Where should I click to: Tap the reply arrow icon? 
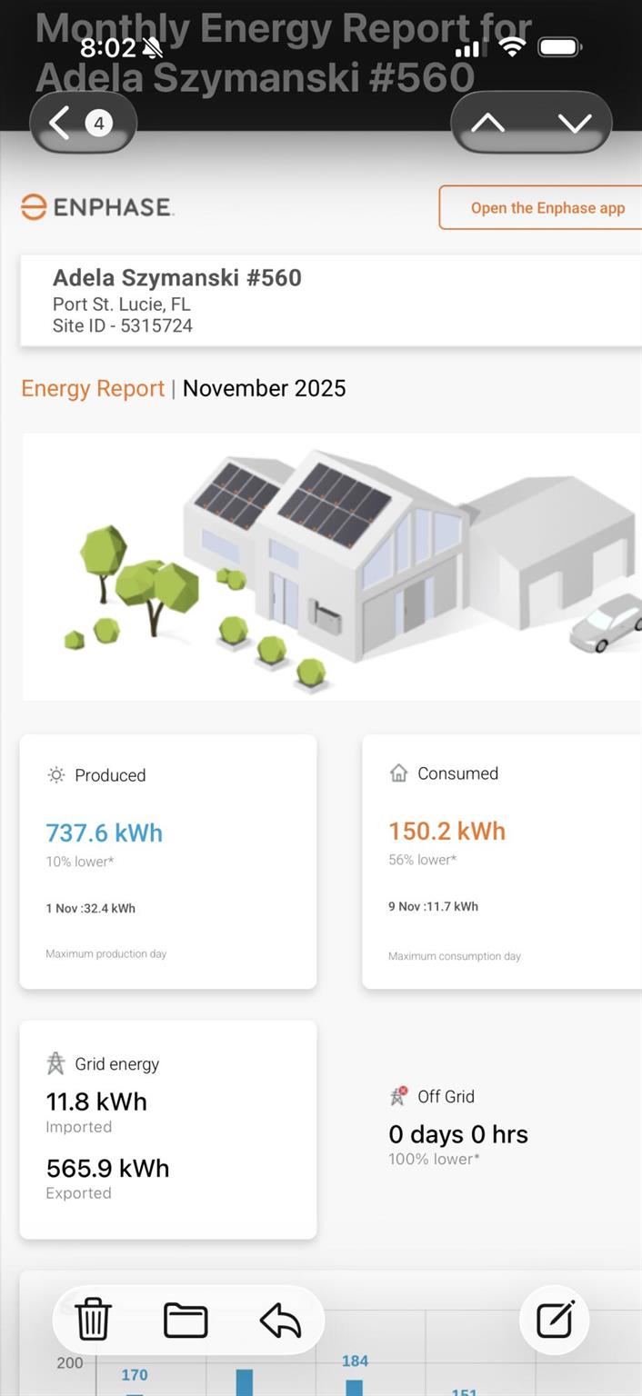pos(280,1320)
